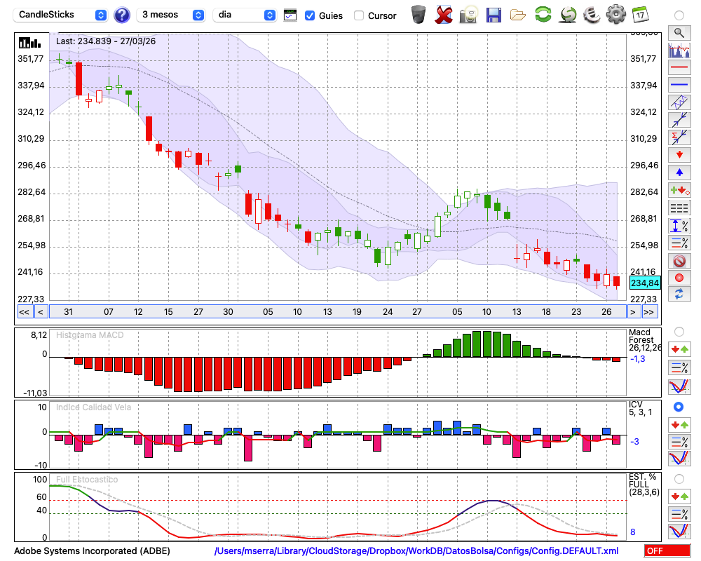
Task: Click the red no-entry clear tool
Action: pyautogui.click(x=679, y=260)
